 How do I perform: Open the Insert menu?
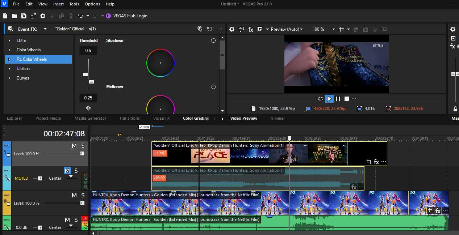[x=58, y=4]
